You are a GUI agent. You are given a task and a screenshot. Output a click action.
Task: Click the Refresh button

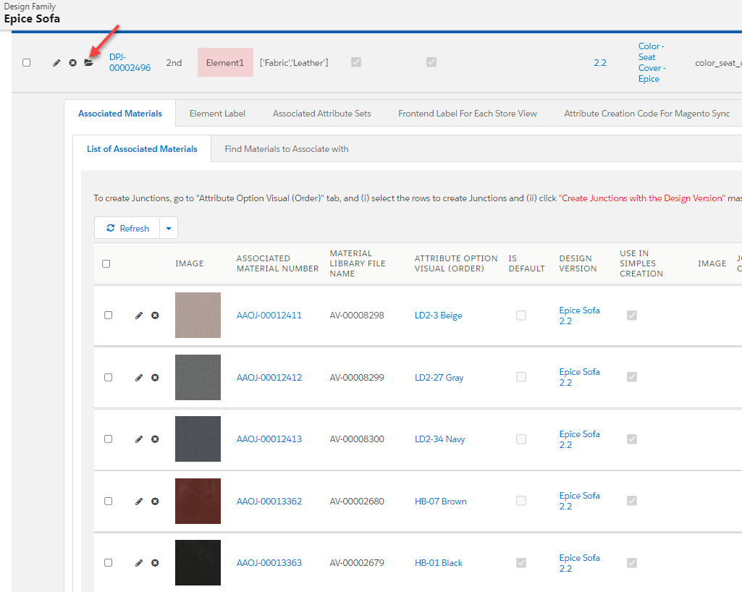127,228
